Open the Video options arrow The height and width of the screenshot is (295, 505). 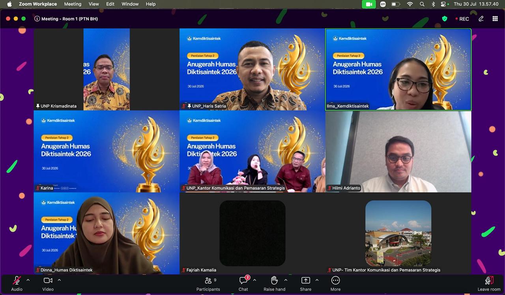pos(59,280)
